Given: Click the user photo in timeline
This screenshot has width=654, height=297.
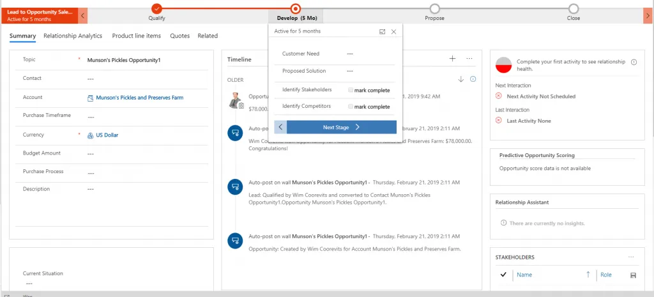Looking at the screenshot, I should pos(235,100).
